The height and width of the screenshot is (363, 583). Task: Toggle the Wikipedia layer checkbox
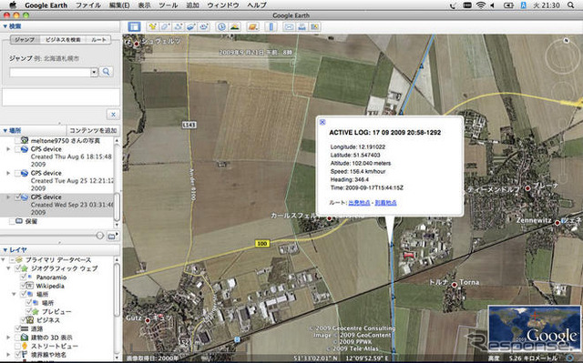[24, 286]
